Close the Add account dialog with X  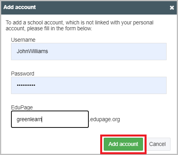[172, 8]
